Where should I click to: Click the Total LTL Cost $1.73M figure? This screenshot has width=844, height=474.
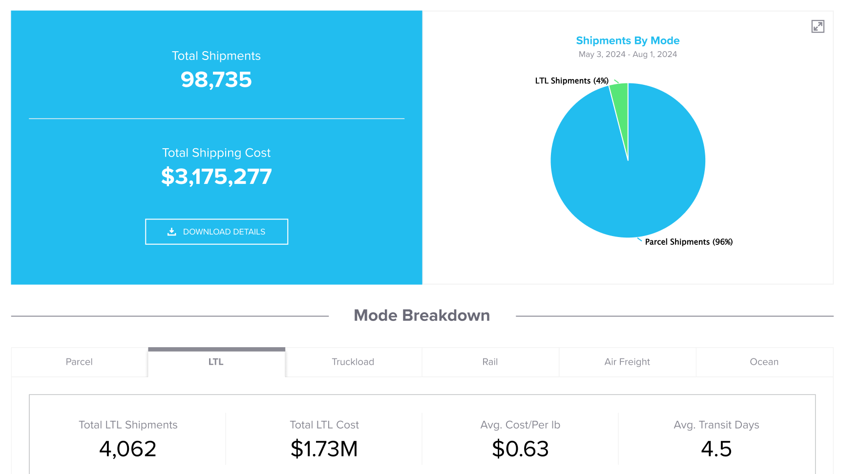[324, 449]
